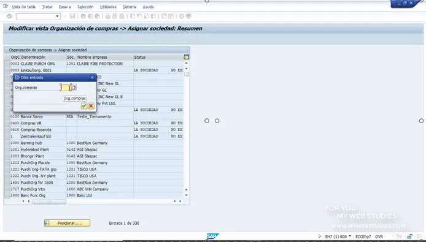Click the Help toolbar icon

click(182, 17)
